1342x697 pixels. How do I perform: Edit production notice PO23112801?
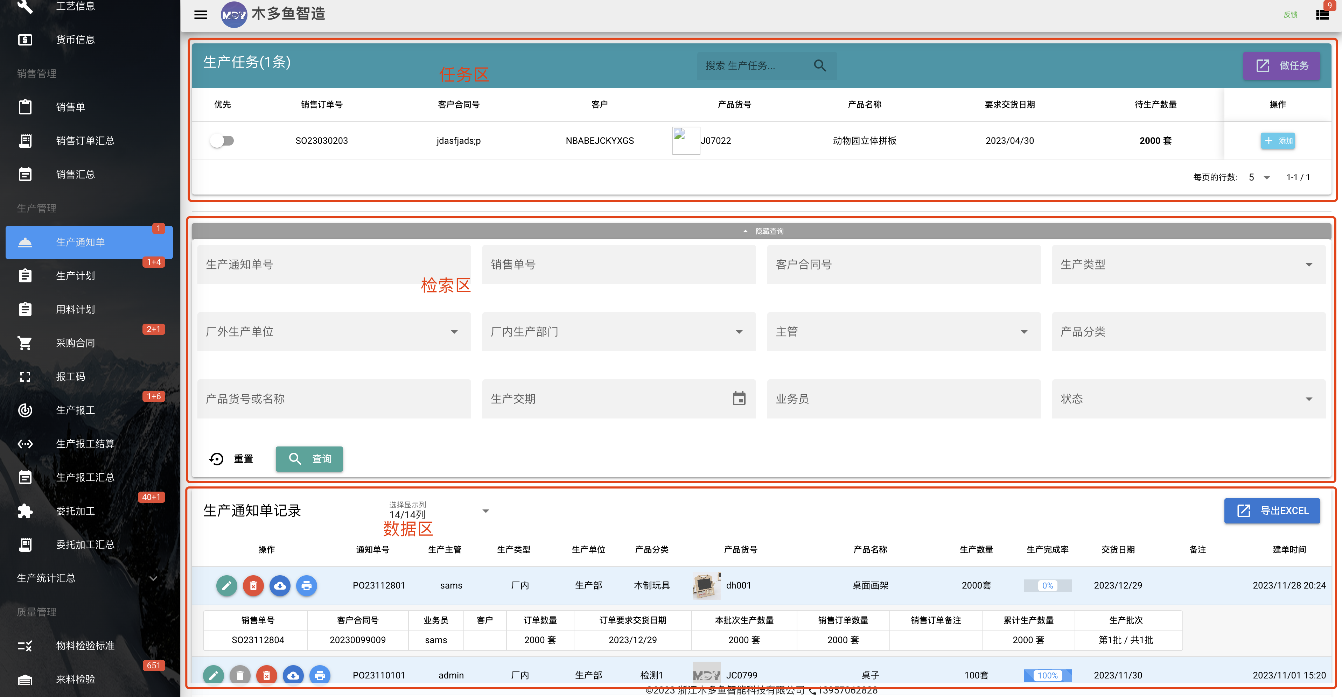click(226, 585)
